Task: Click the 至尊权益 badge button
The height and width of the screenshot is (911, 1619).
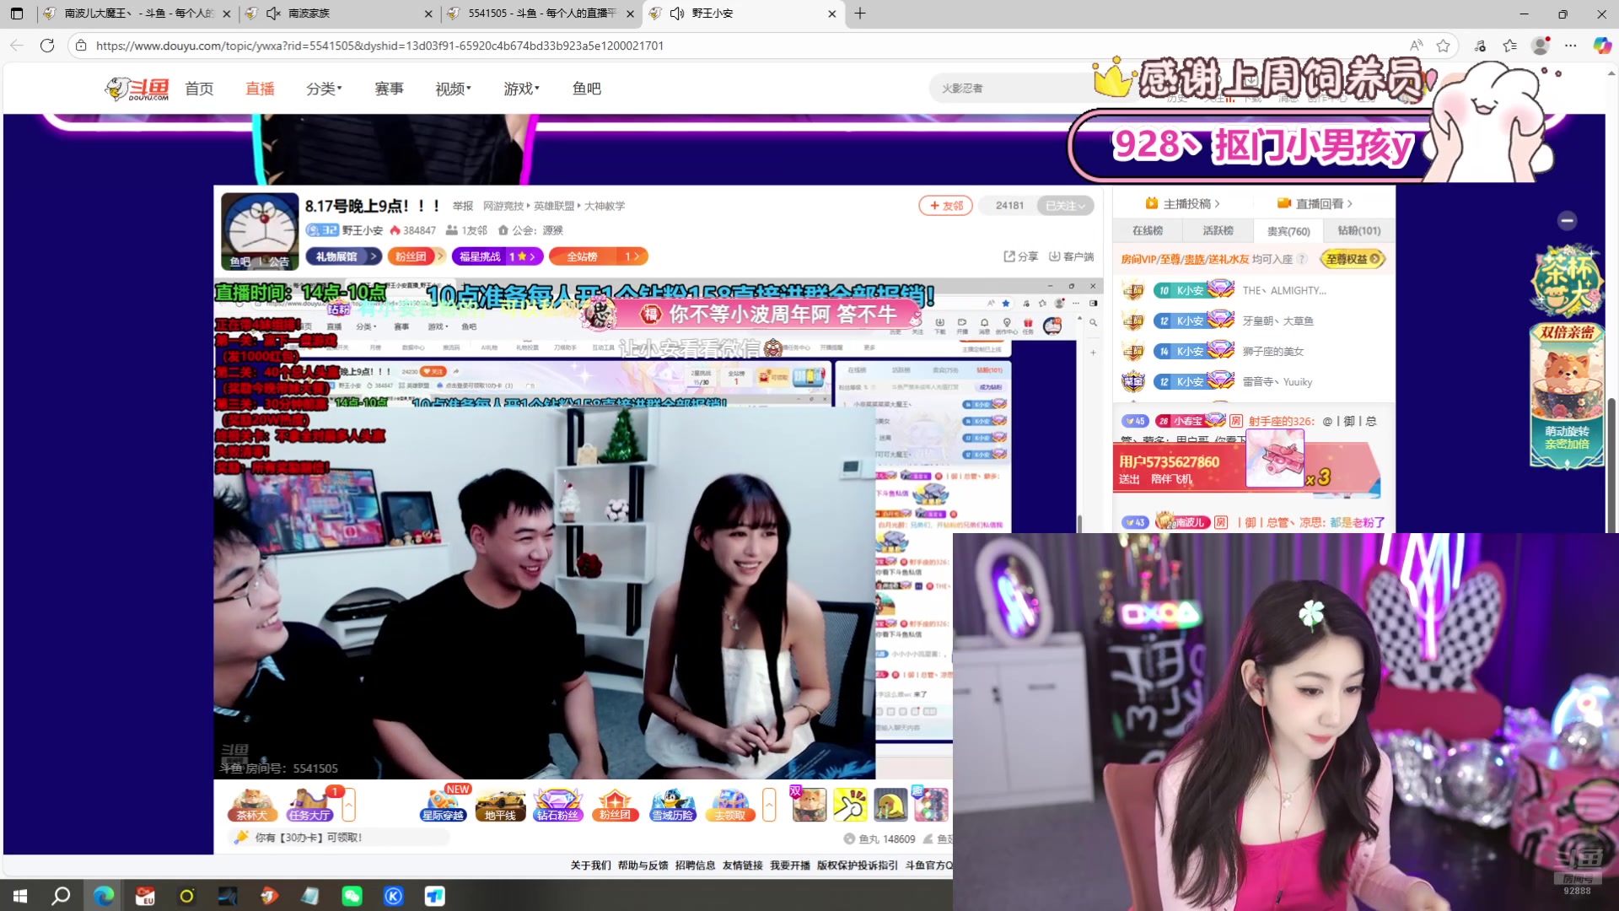Action: coord(1353,259)
